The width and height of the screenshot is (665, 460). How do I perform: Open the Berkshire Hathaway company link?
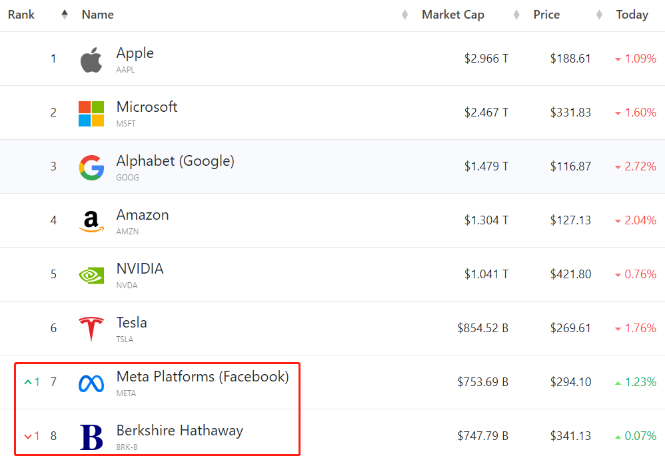179,430
